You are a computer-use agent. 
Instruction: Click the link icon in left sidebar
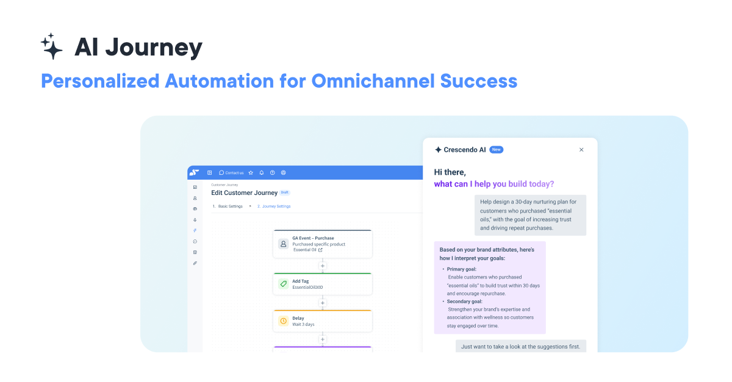coord(195,263)
